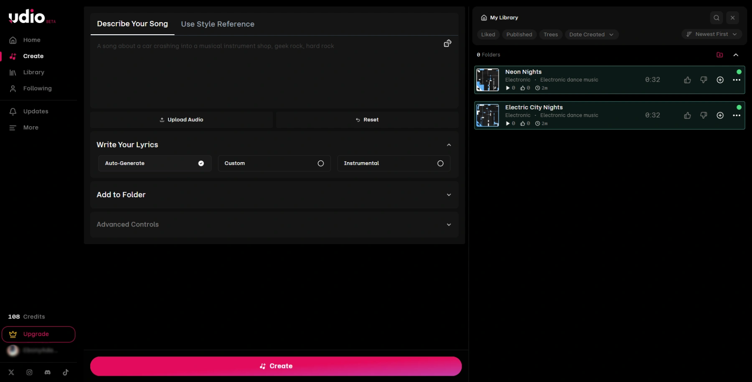Open Udio's Discord link icon
This screenshot has height=382, width=752.
pyautogui.click(x=48, y=372)
